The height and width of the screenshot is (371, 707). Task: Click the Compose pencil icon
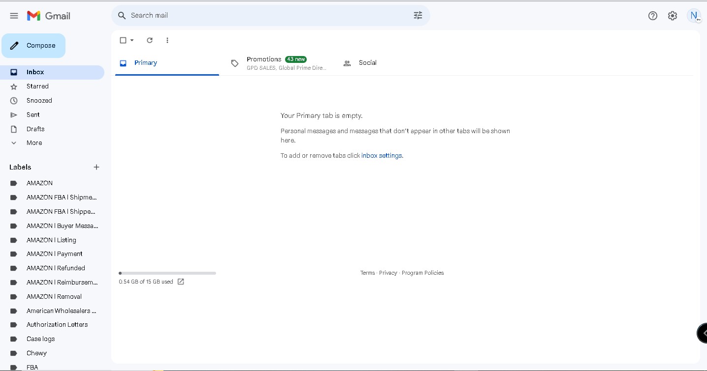pyautogui.click(x=15, y=46)
